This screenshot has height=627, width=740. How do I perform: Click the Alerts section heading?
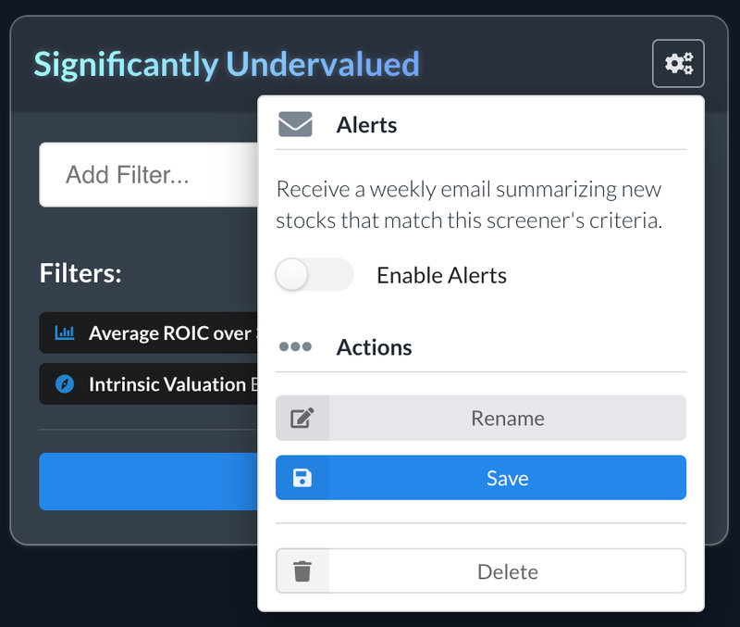[366, 125]
